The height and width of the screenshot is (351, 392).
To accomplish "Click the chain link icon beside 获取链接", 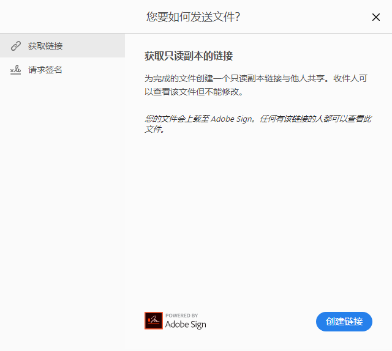I will point(16,46).
